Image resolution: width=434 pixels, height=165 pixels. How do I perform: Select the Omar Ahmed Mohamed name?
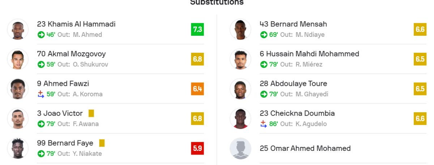coord(305,148)
